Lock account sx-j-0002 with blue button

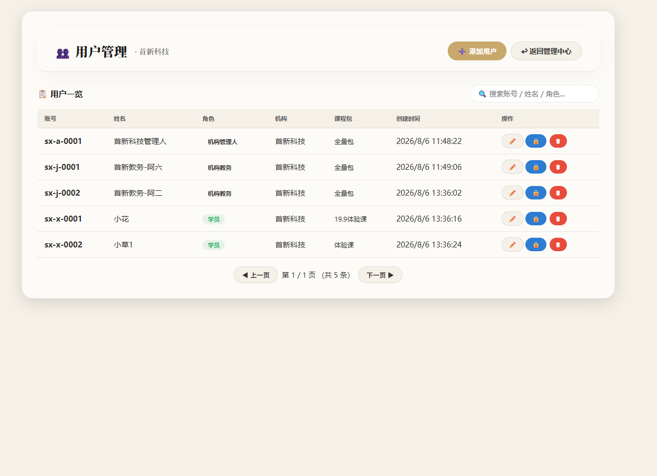pyautogui.click(x=536, y=193)
